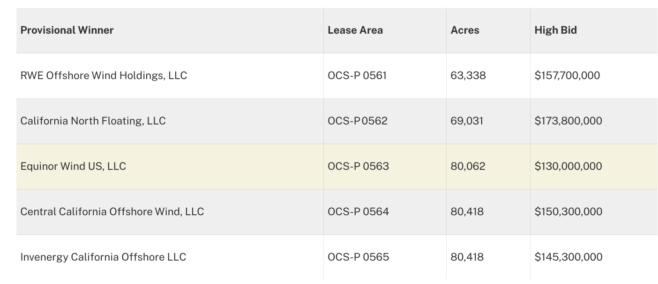Click the High Bid column header

555,30
